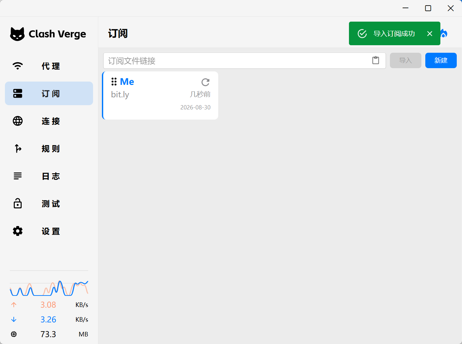Click the blue 新建 button
Image resolution: width=462 pixels, height=344 pixels.
pyautogui.click(x=441, y=60)
